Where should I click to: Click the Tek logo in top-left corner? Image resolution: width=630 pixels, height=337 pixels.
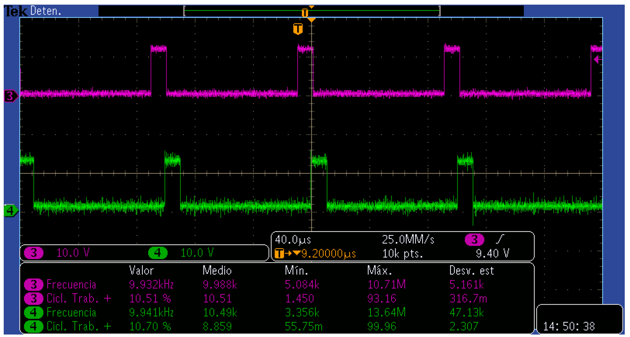tap(15, 11)
